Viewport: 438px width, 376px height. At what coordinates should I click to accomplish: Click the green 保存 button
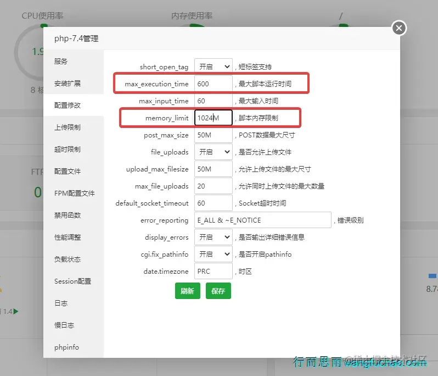point(218,291)
